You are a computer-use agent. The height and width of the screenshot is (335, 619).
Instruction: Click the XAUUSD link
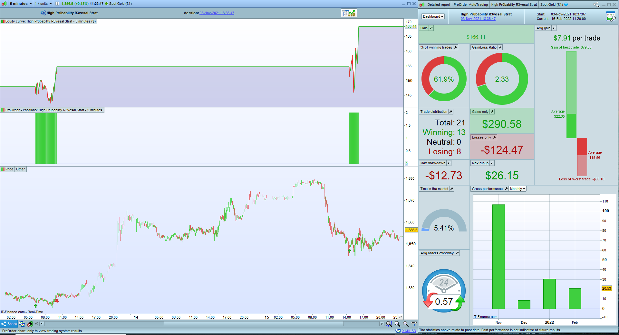(409, 331)
